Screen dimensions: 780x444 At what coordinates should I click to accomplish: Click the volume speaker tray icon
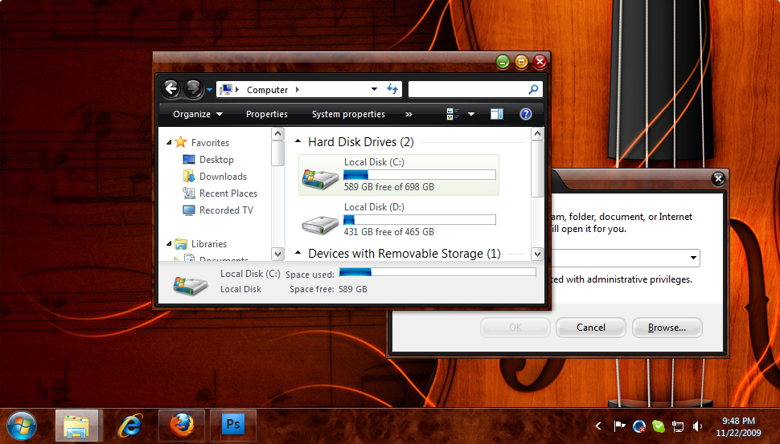[x=697, y=426]
